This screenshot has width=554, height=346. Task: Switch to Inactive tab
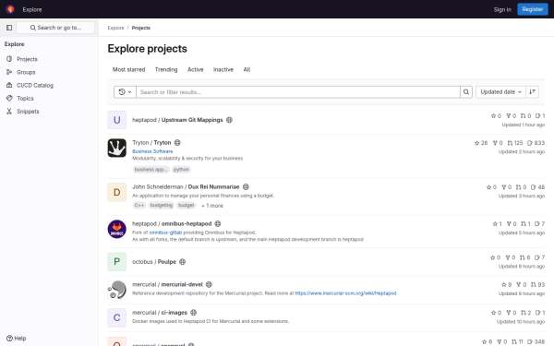(x=223, y=69)
